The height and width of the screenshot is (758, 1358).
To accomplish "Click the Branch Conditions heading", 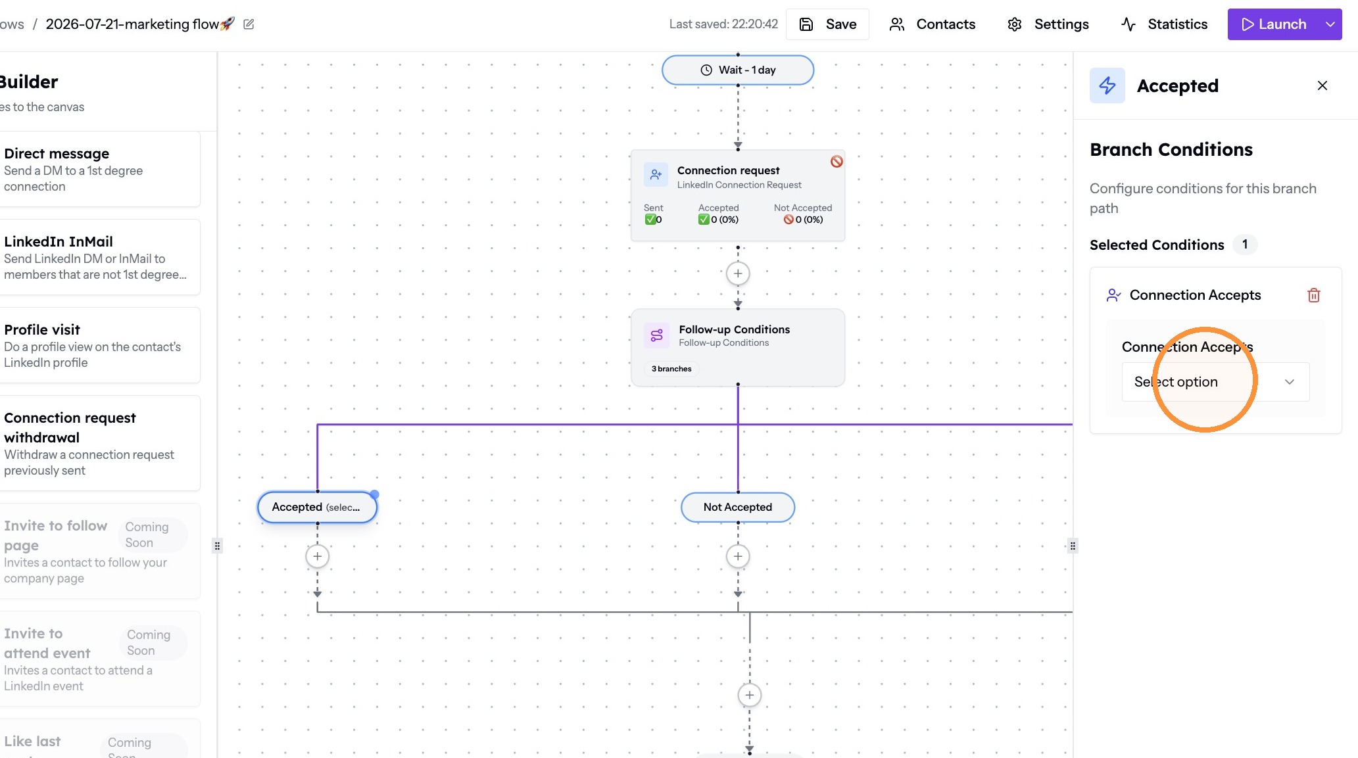I will (x=1171, y=150).
